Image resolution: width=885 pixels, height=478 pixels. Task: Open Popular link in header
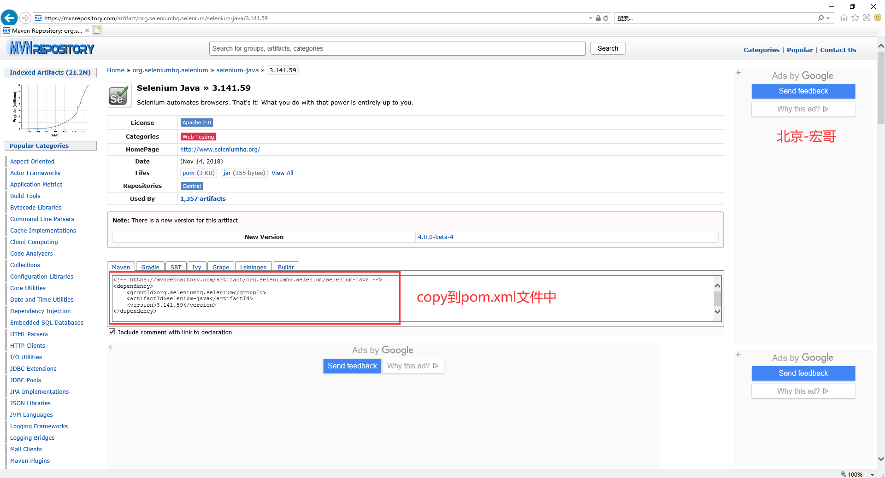point(800,50)
